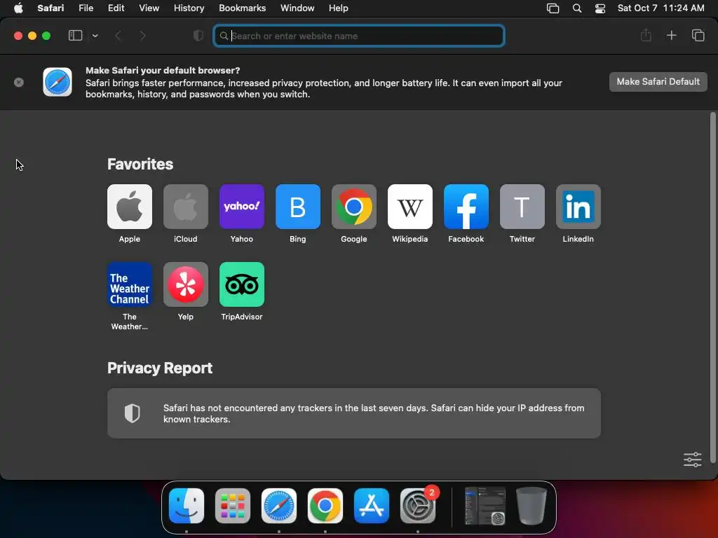
Task: Open the TripAdvisor favorite
Action: tap(242, 284)
